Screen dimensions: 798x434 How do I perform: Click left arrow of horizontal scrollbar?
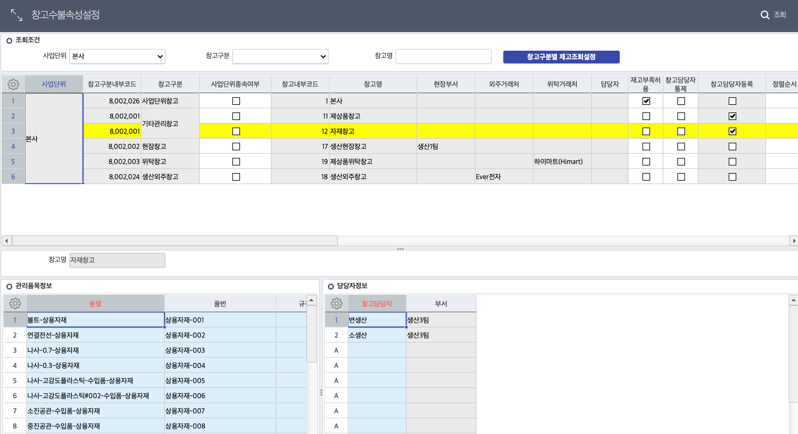(6, 241)
